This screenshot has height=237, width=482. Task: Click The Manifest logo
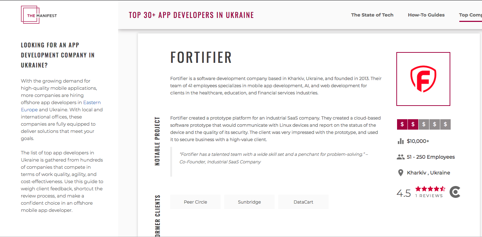tap(39, 15)
